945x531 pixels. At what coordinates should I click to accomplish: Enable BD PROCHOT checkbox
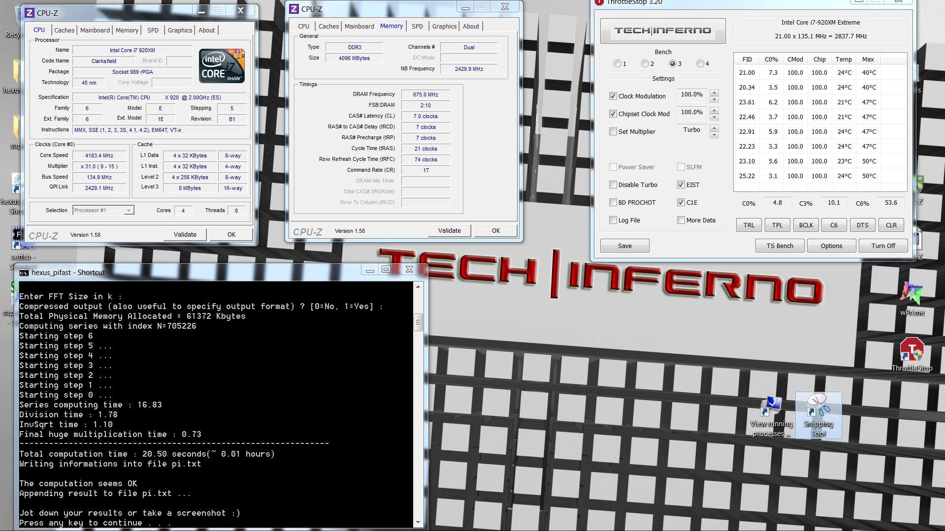coord(613,202)
